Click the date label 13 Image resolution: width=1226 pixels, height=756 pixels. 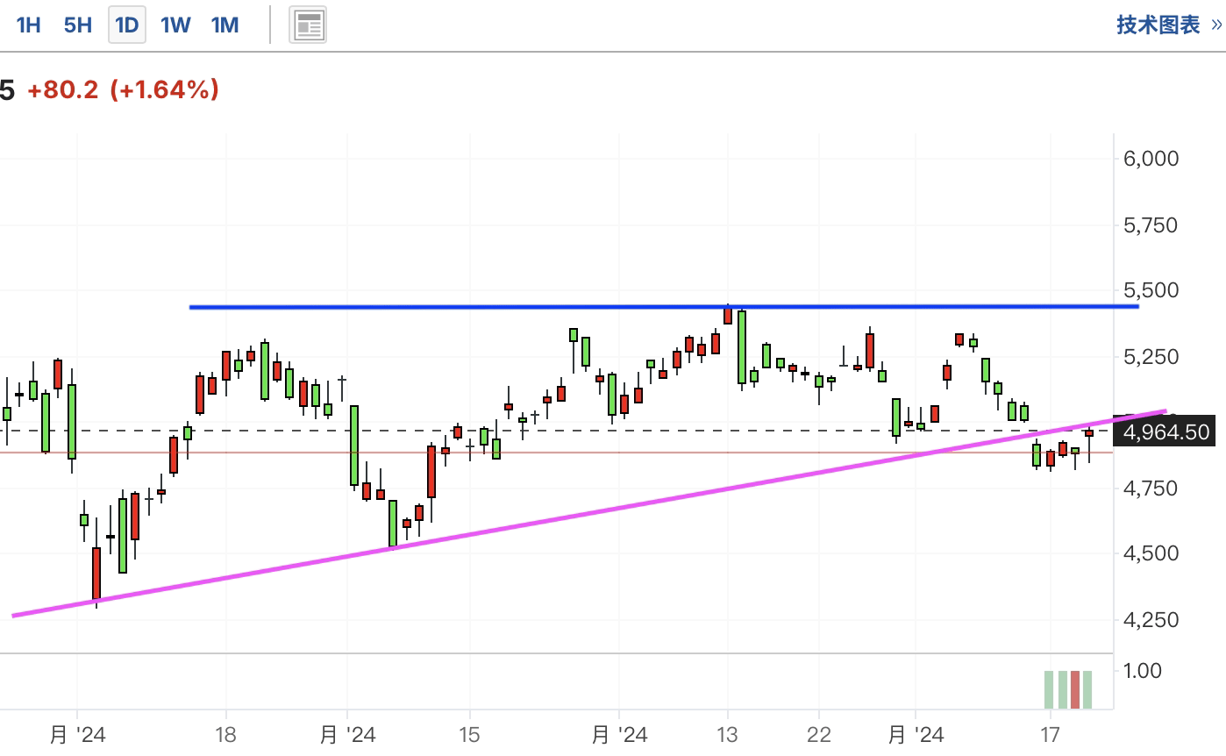click(x=727, y=735)
